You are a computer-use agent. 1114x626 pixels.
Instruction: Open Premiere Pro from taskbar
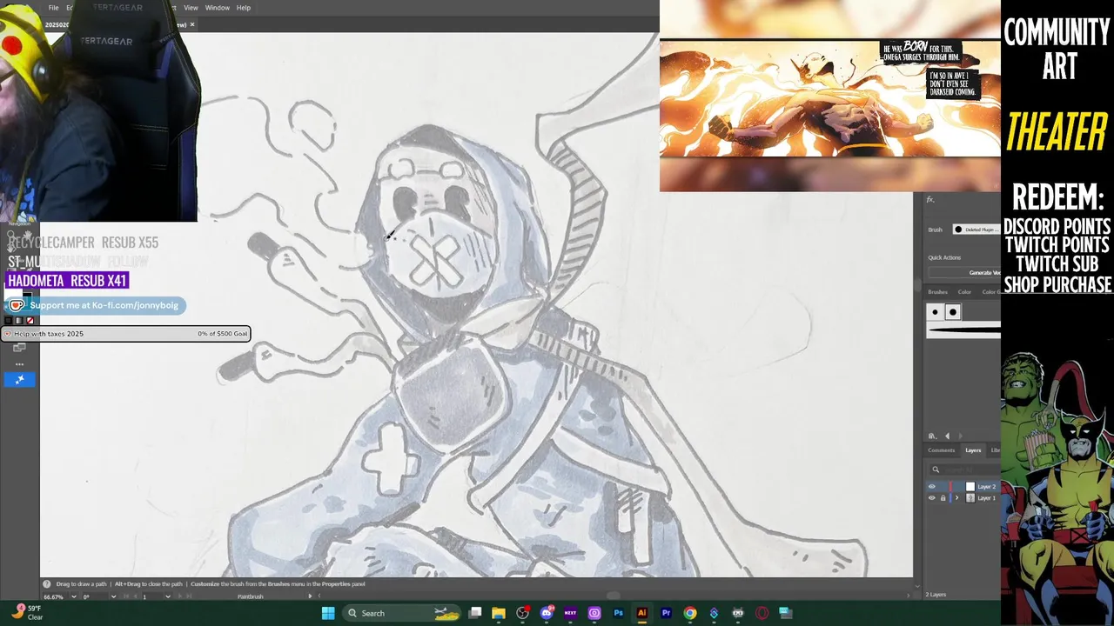pyautogui.click(x=666, y=613)
